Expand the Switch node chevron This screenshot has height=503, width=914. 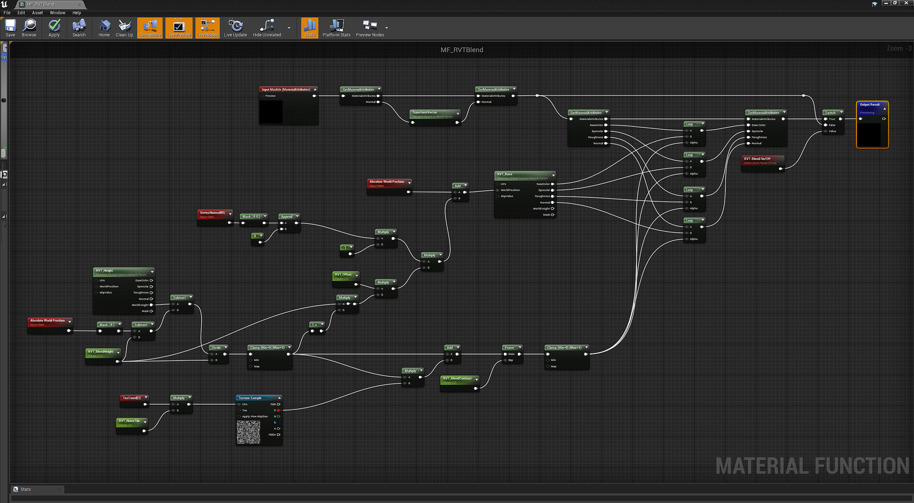[x=841, y=113]
